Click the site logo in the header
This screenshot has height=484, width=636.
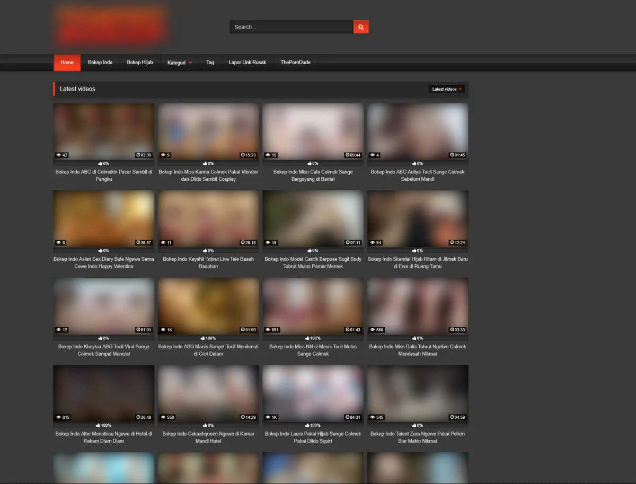[x=112, y=25]
